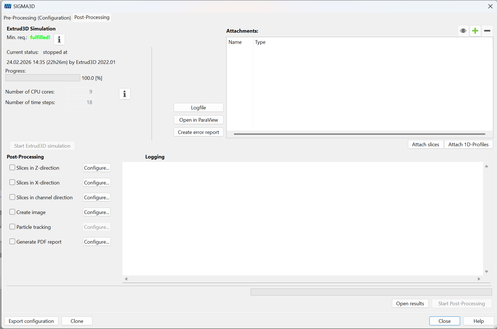This screenshot has width=497, height=329.
Task: Toggle attachment preview eye icon
Action: [x=463, y=31]
